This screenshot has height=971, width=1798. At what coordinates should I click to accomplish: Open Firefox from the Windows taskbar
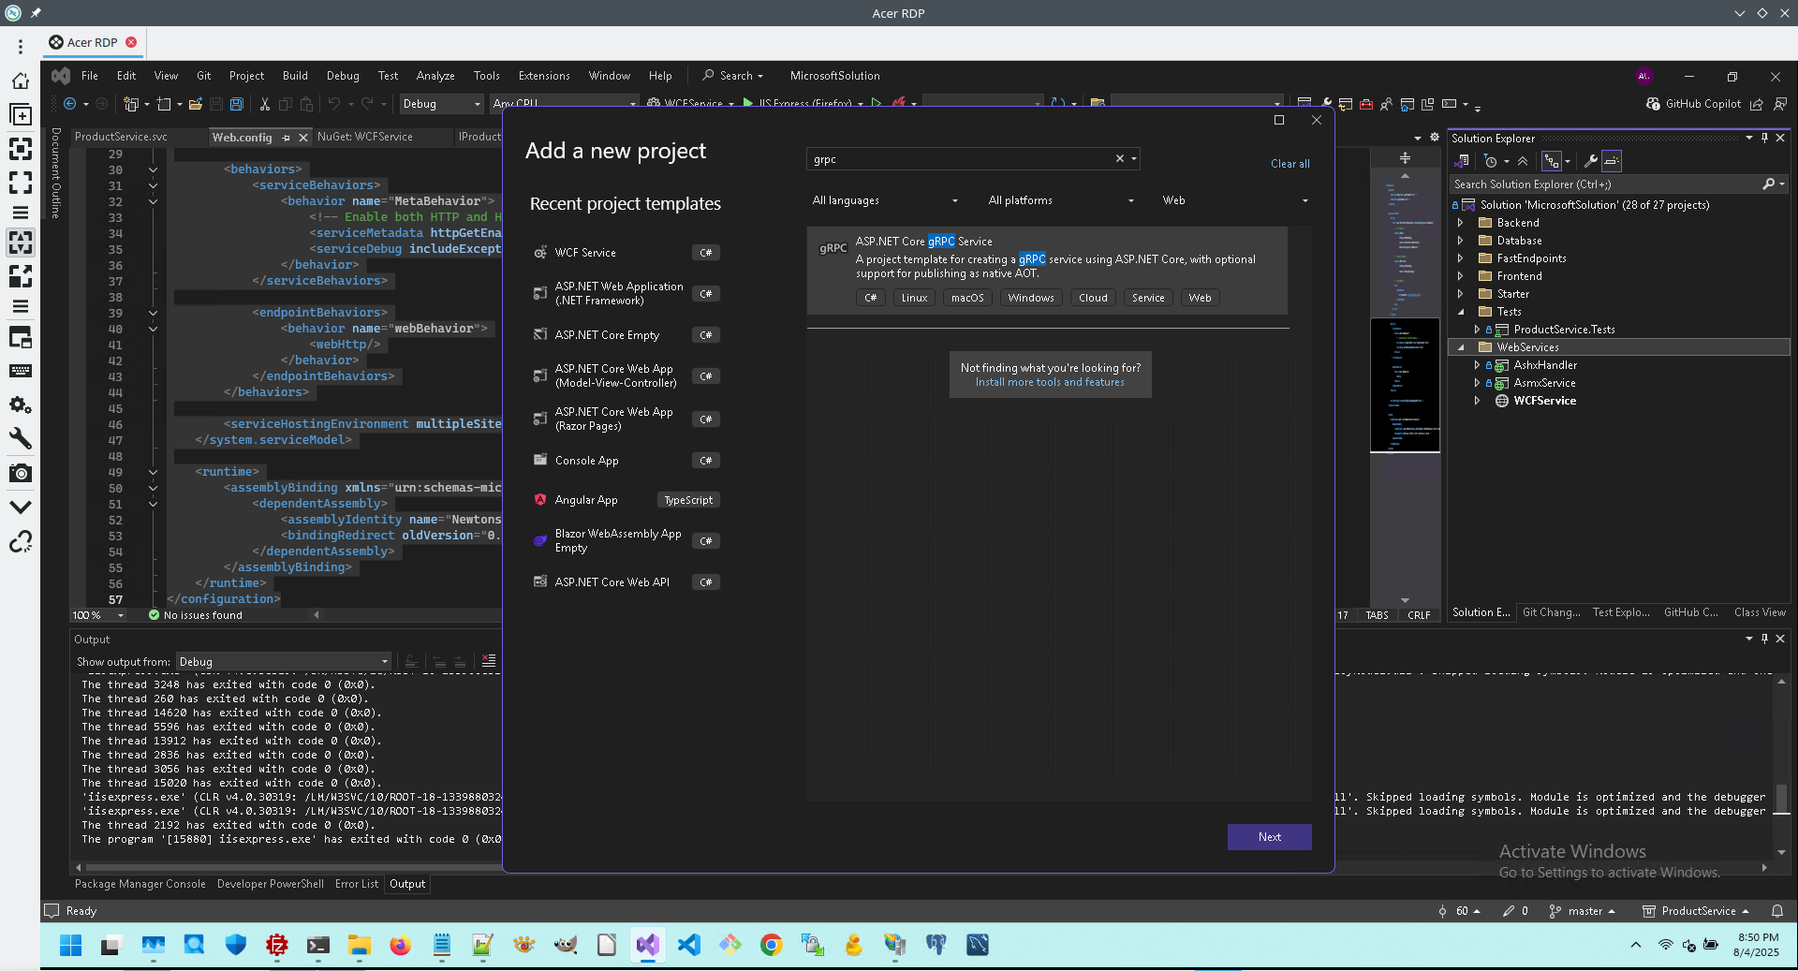click(x=400, y=945)
